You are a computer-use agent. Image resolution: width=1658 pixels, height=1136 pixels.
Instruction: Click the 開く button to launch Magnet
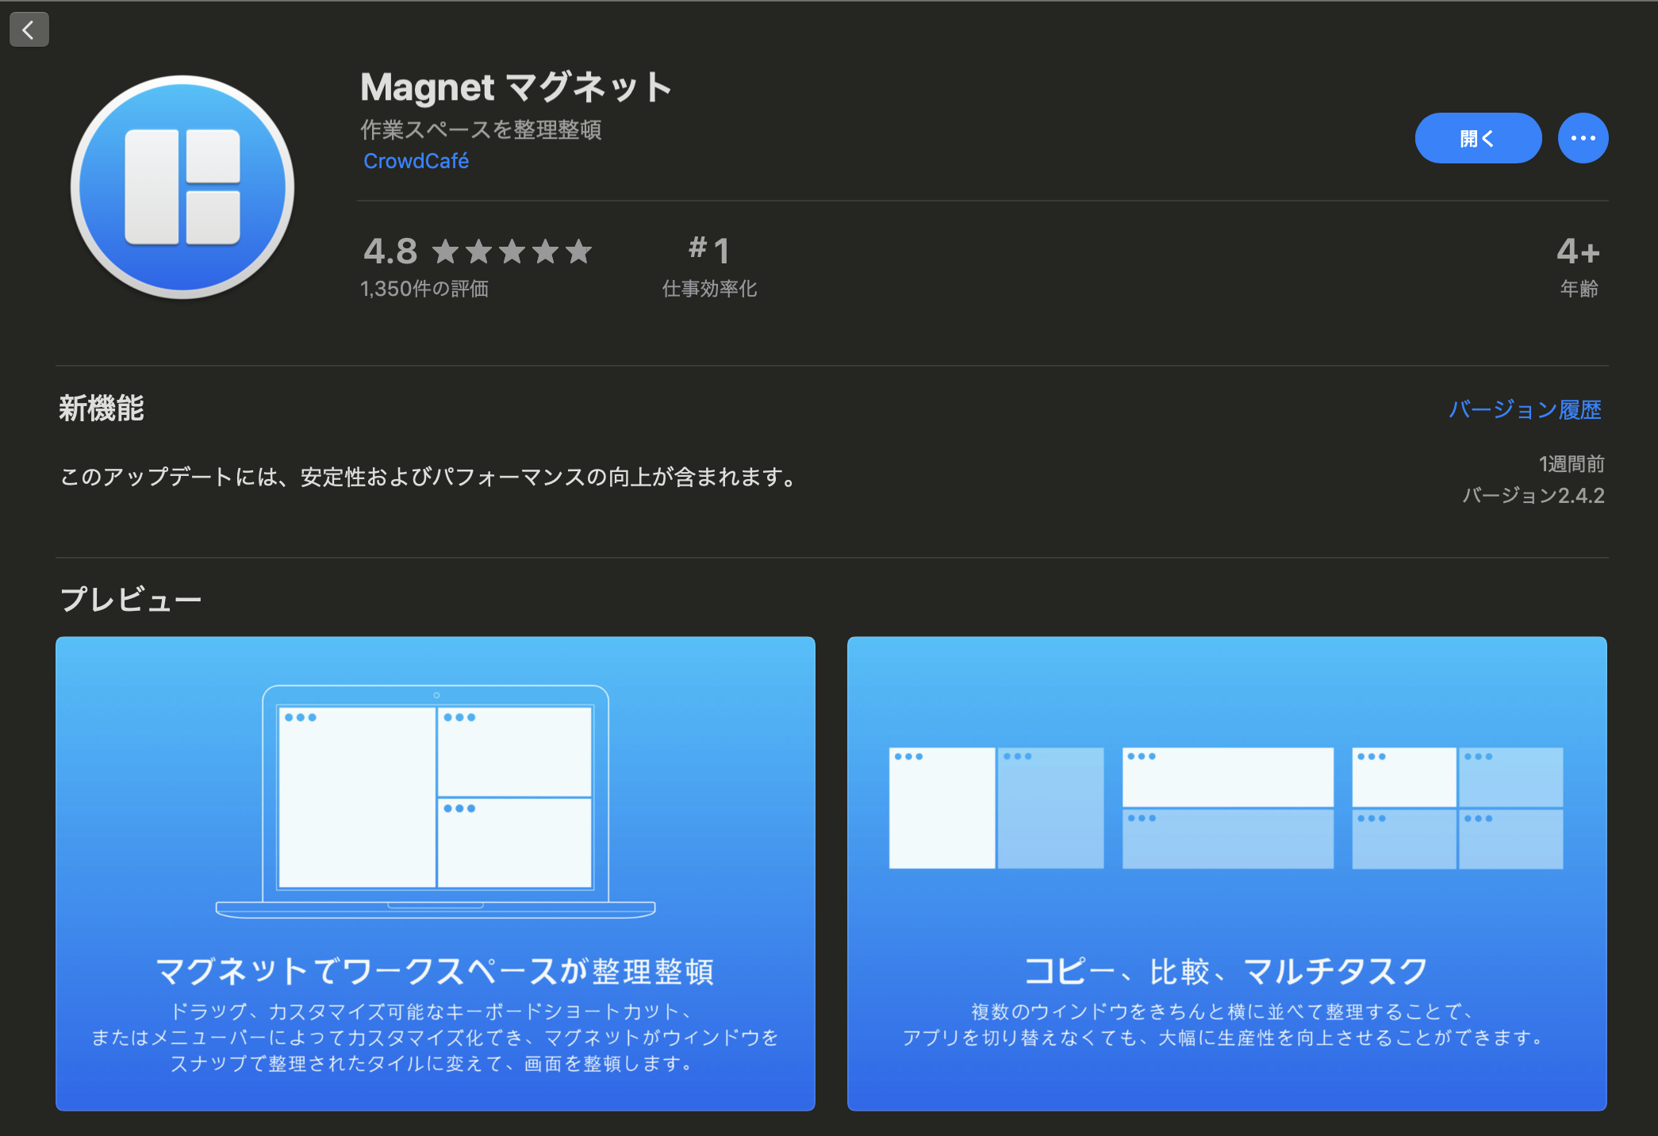coord(1478,138)
